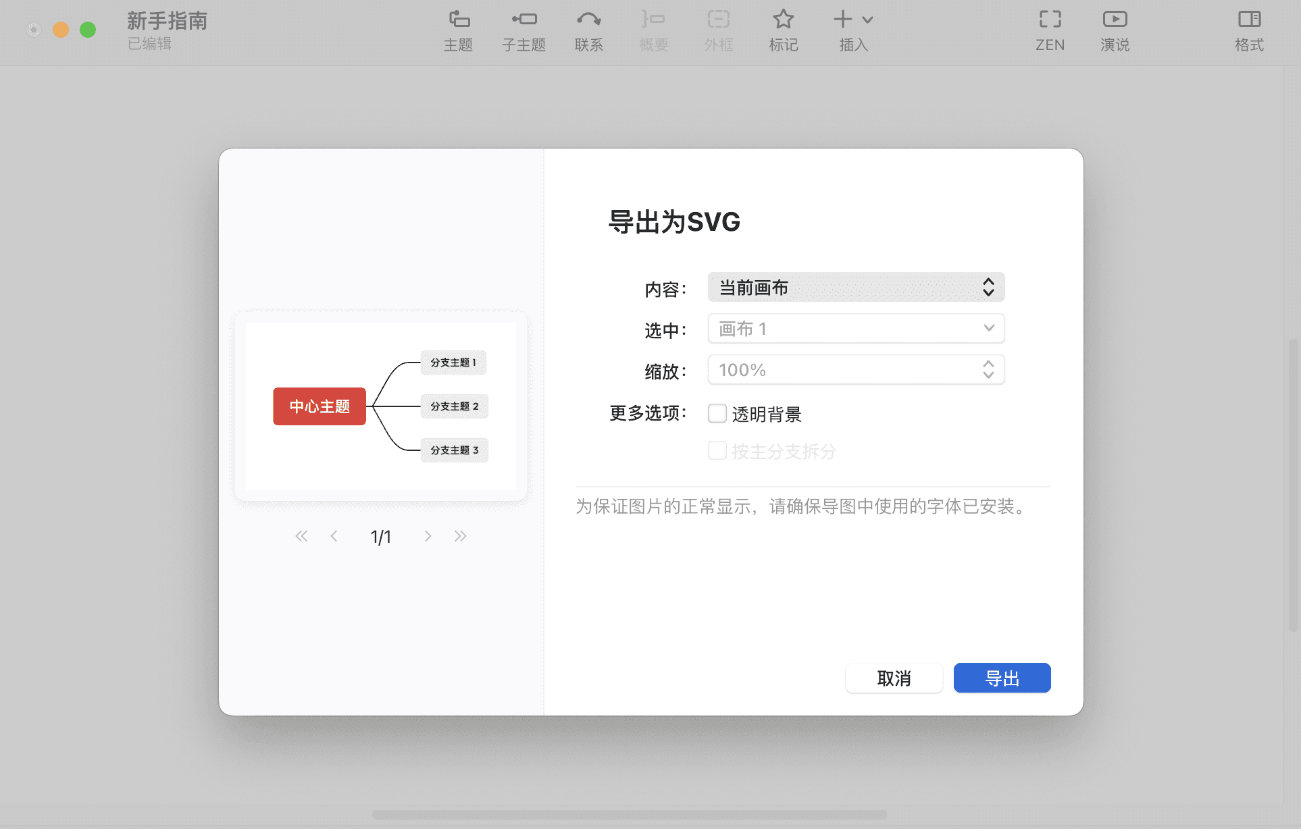Image resolution: width=1301 pixels, height=829 pixels.
Task: Go to next preview page arrow
Action: (428, 535)
